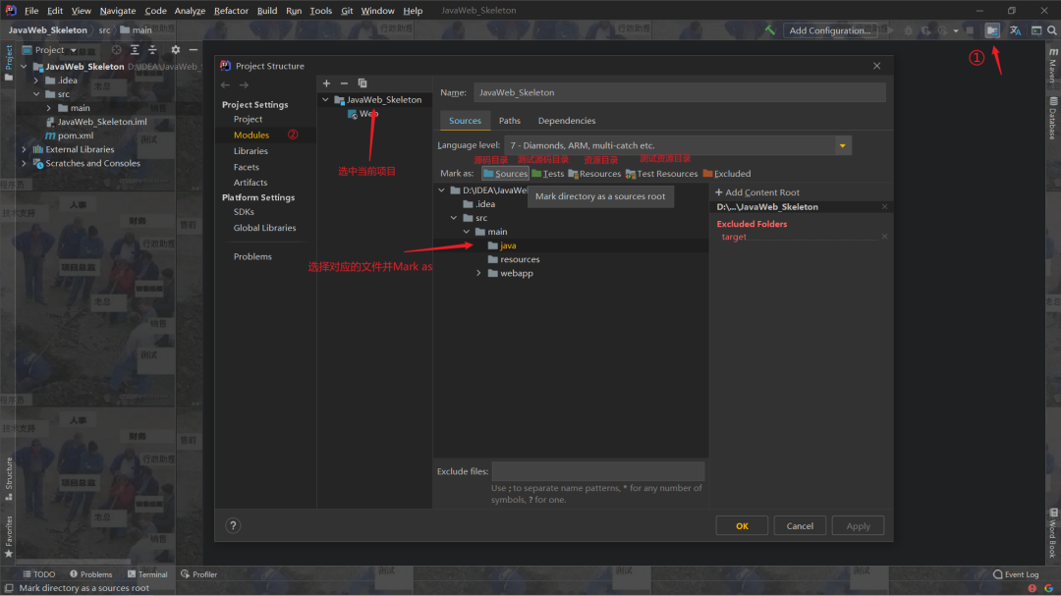
Task: Expand .idea folder in Project panel
Action: (x=36, y=81)
